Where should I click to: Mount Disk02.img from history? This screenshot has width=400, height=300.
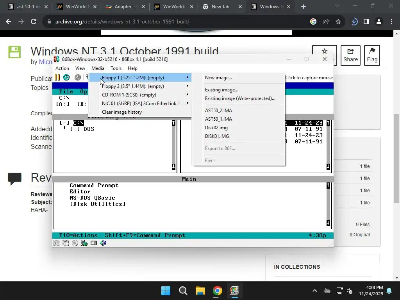[x=239, y=128]
